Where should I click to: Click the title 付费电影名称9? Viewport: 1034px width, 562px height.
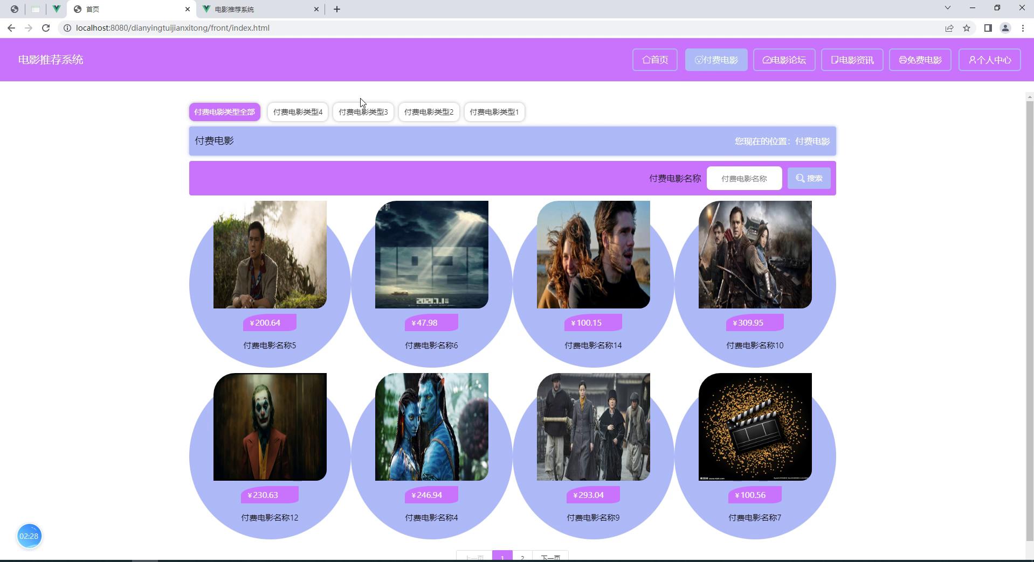click(593, 518)
